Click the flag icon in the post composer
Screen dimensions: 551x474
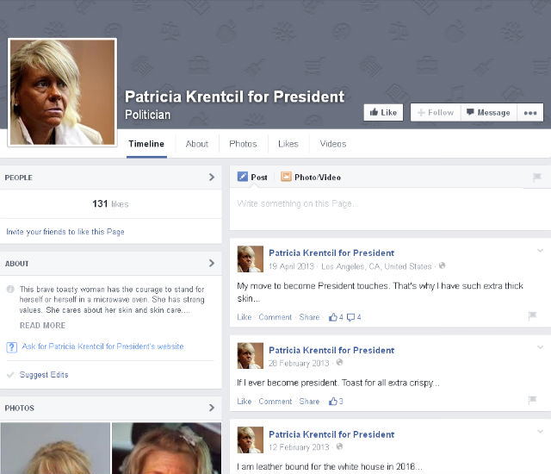tap(536, 178)
